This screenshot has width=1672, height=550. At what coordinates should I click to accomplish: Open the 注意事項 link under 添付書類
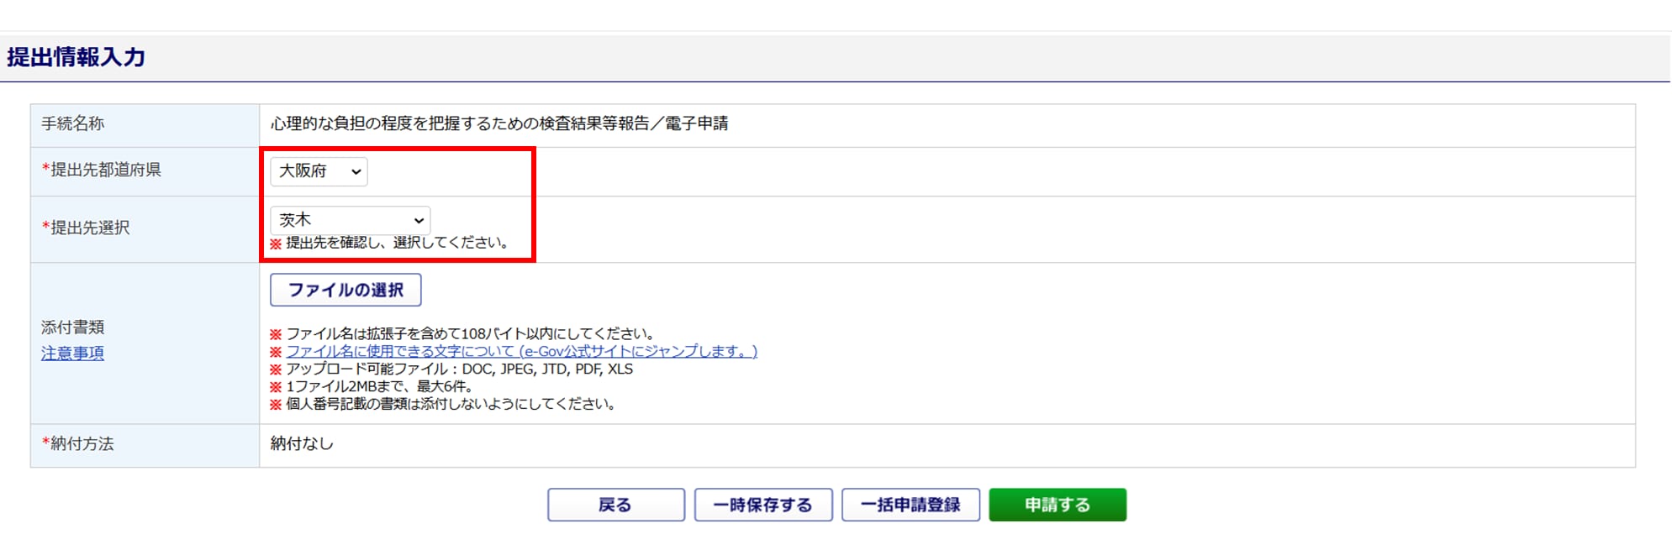point(73,354)
